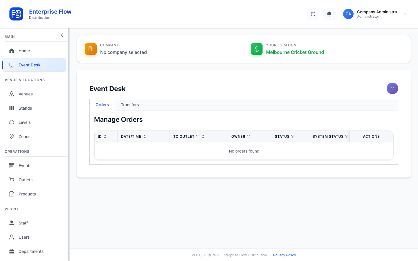
Task: Click the Staff person icon
Action: pos(12,223)
